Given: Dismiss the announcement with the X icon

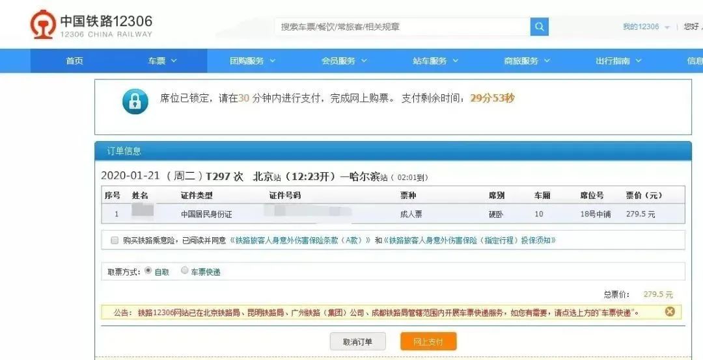Looking at the screenshot, I should [x=670, y=312].
